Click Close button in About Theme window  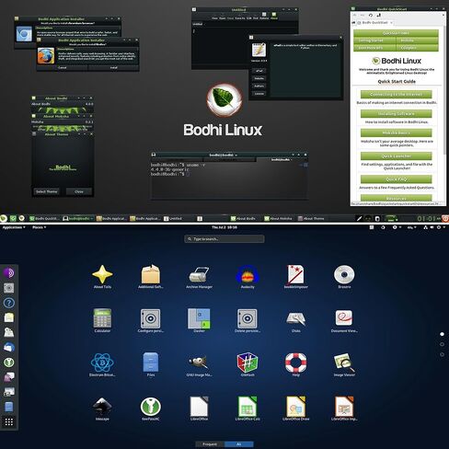[79, 191]
